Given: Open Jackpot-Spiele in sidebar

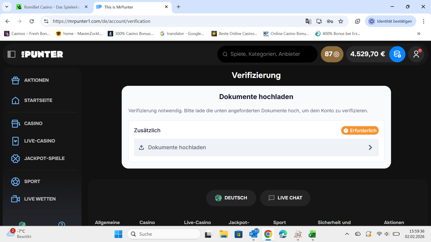Looking at the screenshot, I should tap(44, 159).
